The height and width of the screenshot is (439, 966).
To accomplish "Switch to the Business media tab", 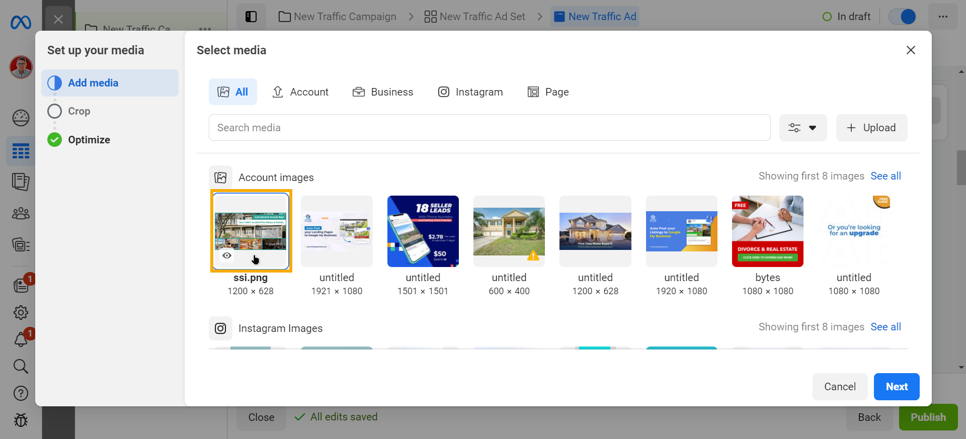I will [383, 92].
